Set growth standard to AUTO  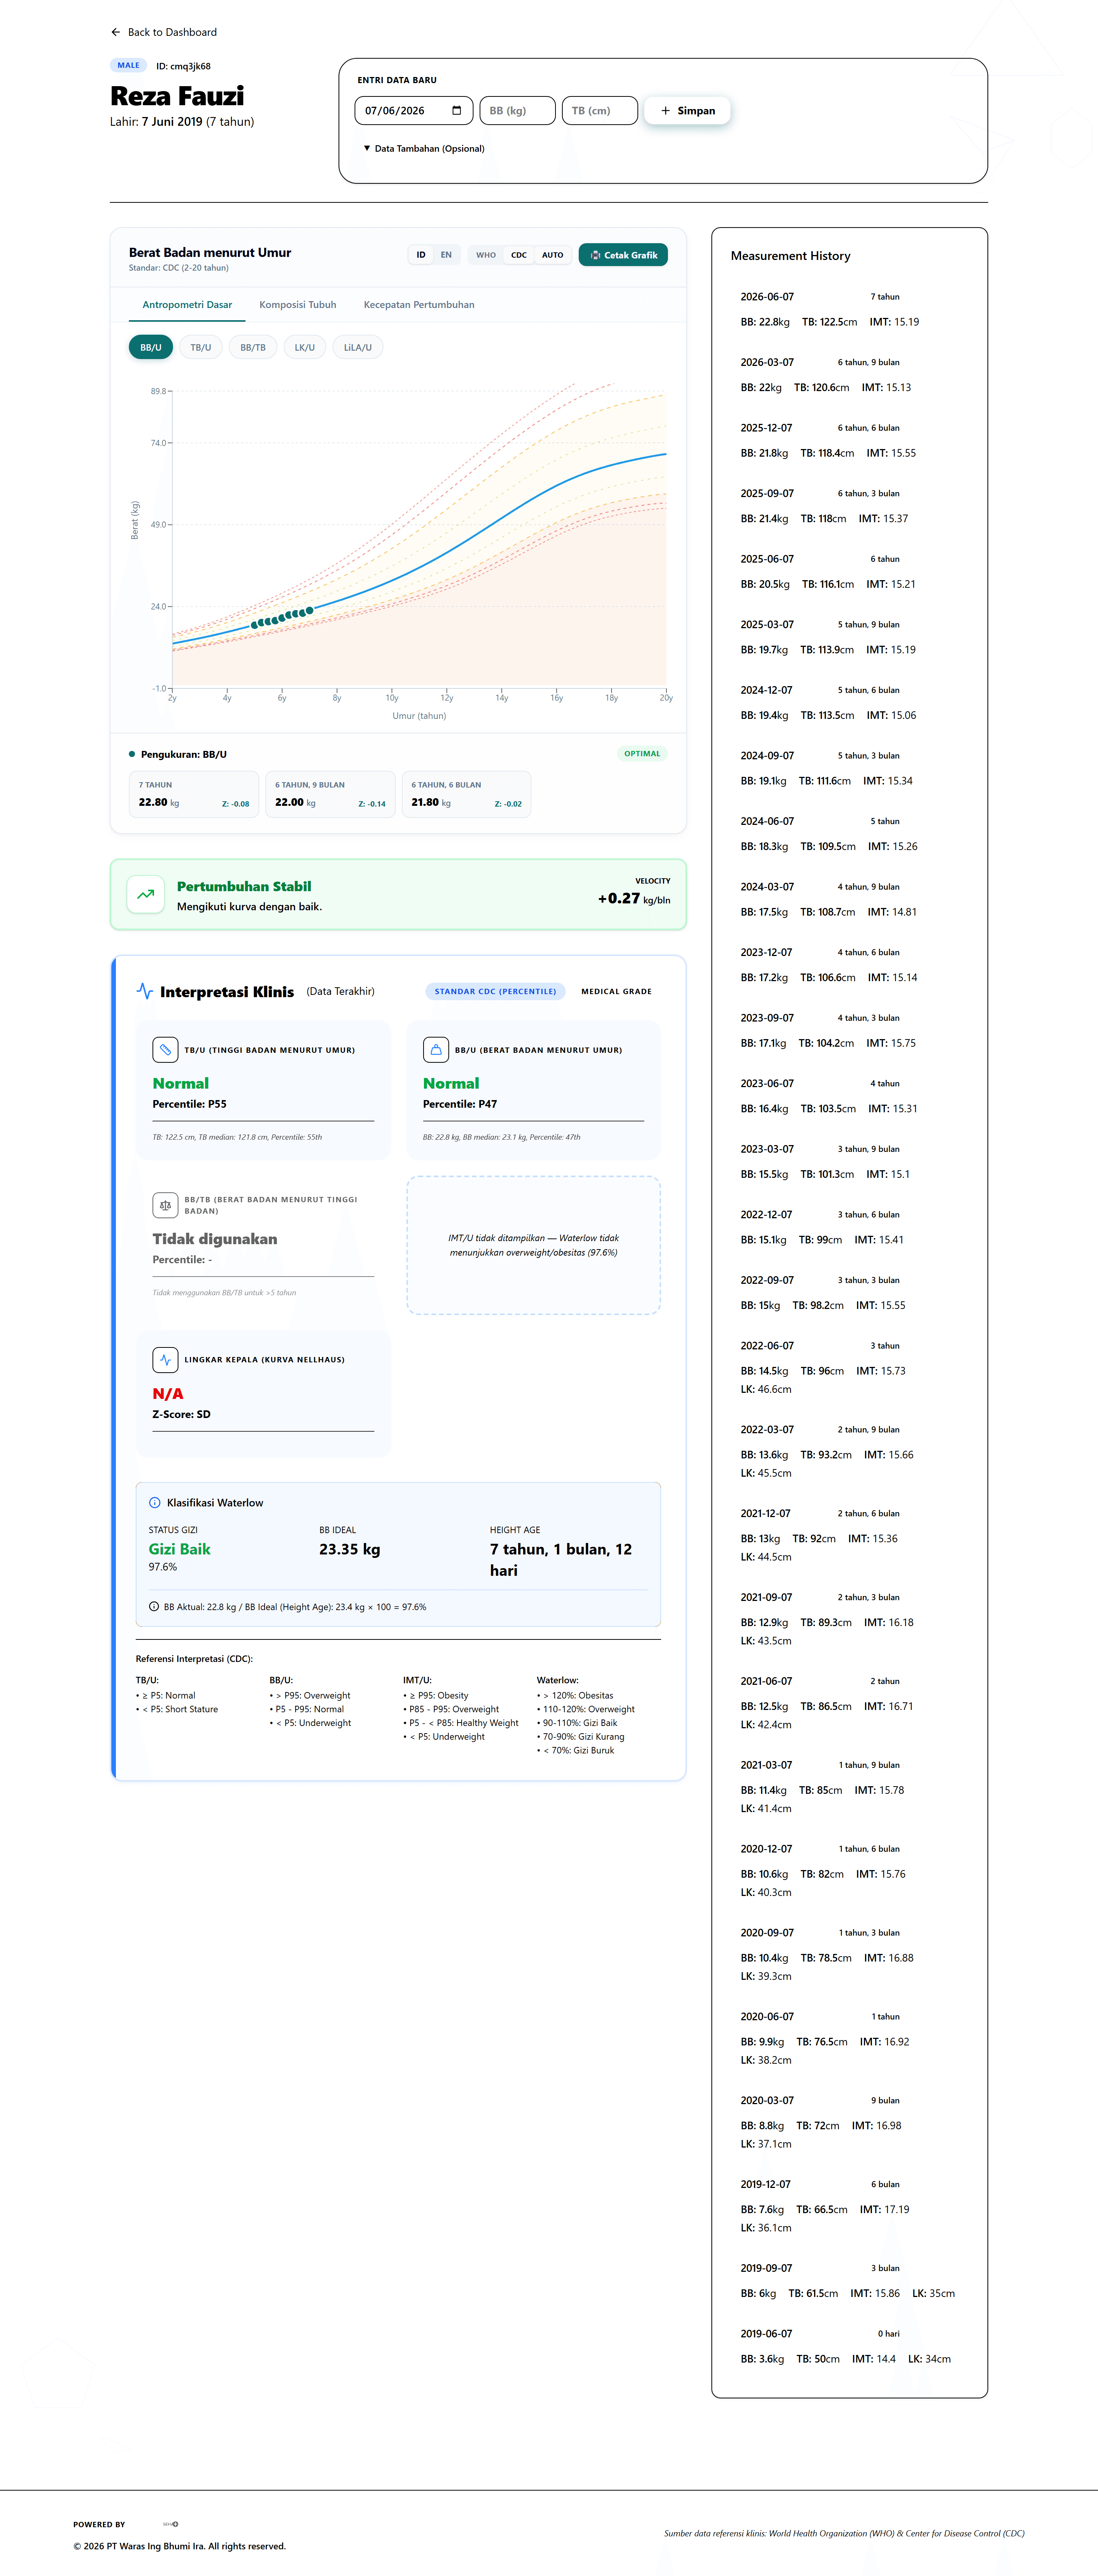click(x=553, y=255)
